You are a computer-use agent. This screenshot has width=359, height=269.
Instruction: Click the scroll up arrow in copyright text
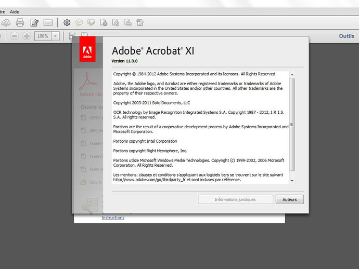point(292,74)
